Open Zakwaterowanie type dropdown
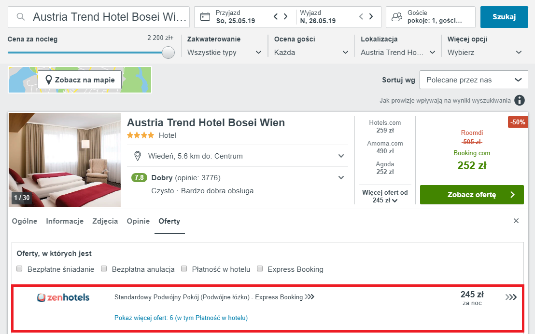 [x=225, y=53]
